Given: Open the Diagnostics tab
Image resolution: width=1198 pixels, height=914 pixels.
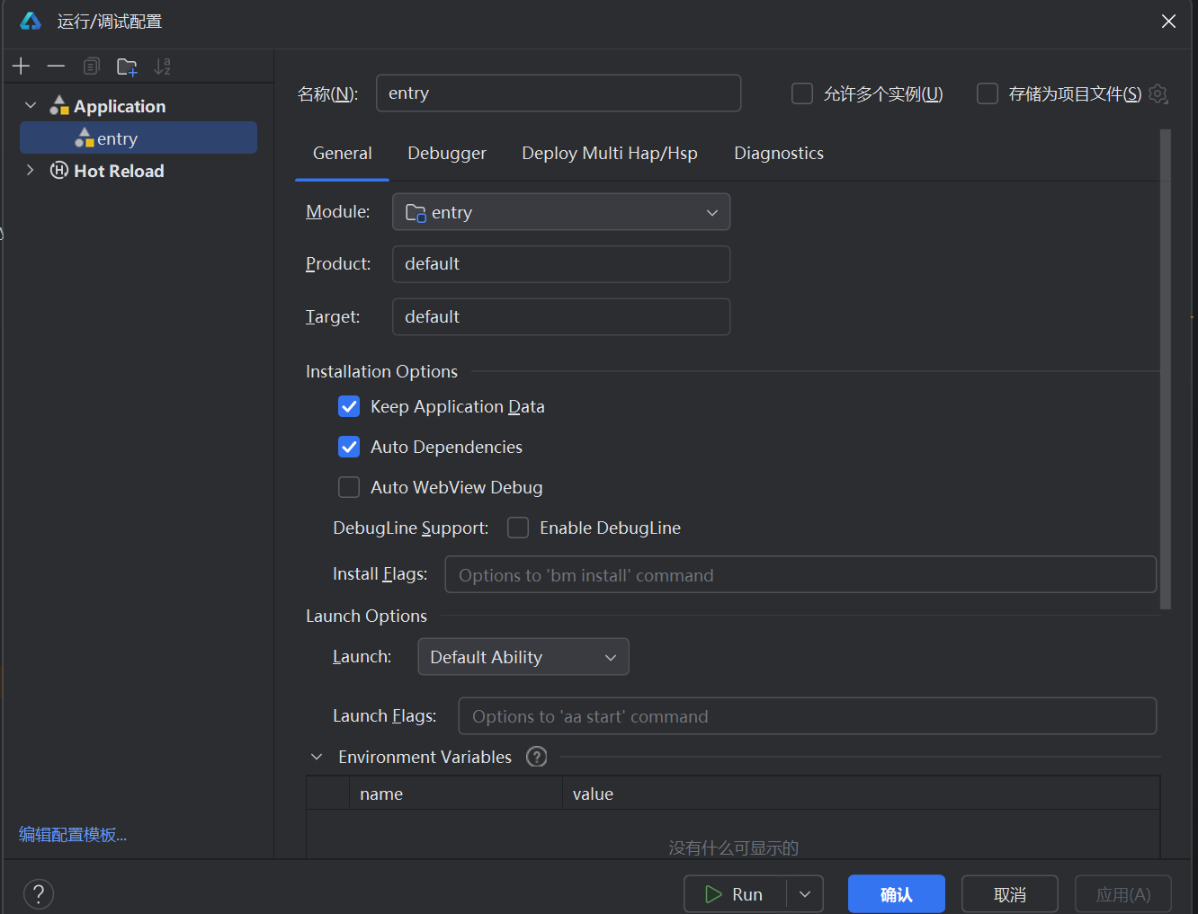Looking at the screenshot, I should click(779, 154).
